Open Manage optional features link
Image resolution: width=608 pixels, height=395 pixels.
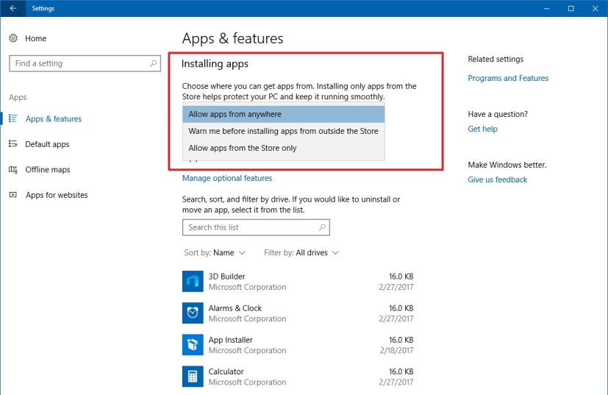[227, 178]
